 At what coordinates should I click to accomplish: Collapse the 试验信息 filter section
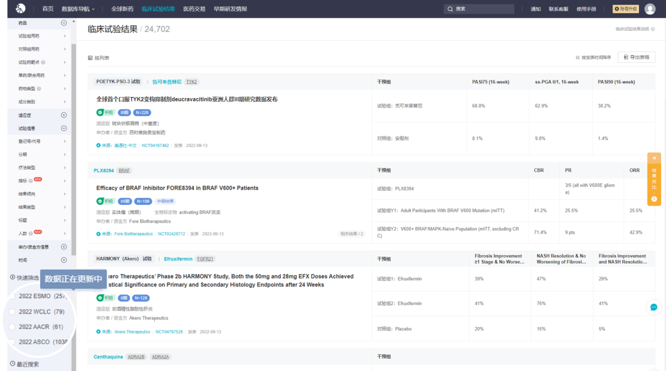64,128
